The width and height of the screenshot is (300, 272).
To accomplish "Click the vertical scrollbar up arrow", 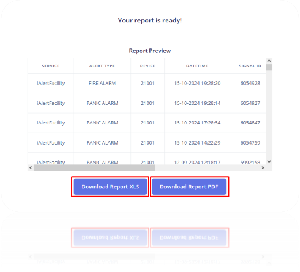I will coord(269,61).
